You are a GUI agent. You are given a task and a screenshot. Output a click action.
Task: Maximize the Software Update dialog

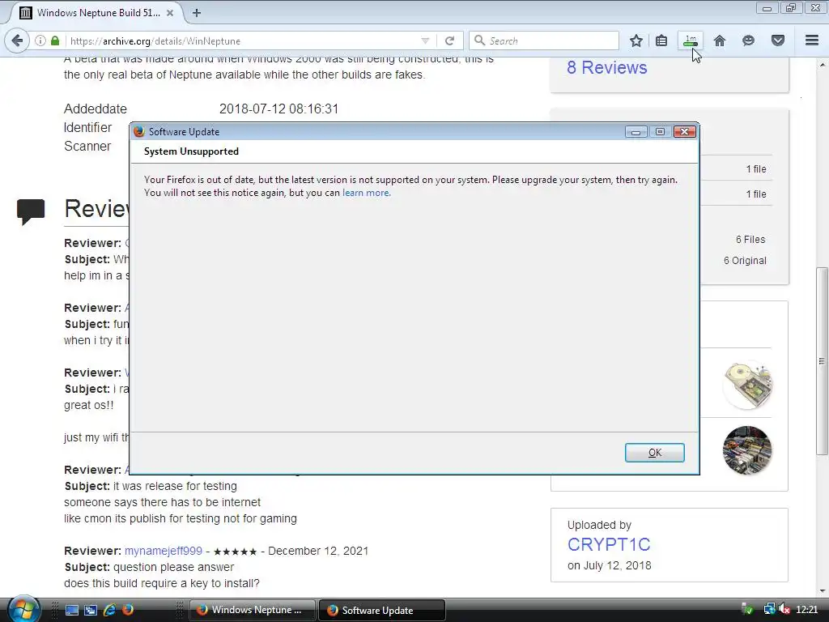coord(660,132)
